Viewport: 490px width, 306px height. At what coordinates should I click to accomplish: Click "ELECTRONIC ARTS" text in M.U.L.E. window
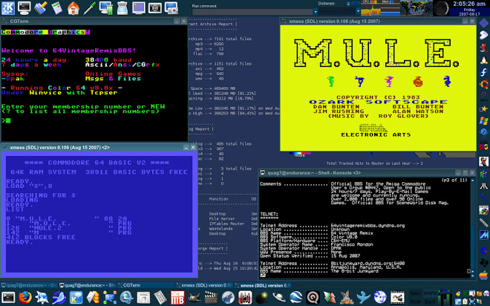376,134
